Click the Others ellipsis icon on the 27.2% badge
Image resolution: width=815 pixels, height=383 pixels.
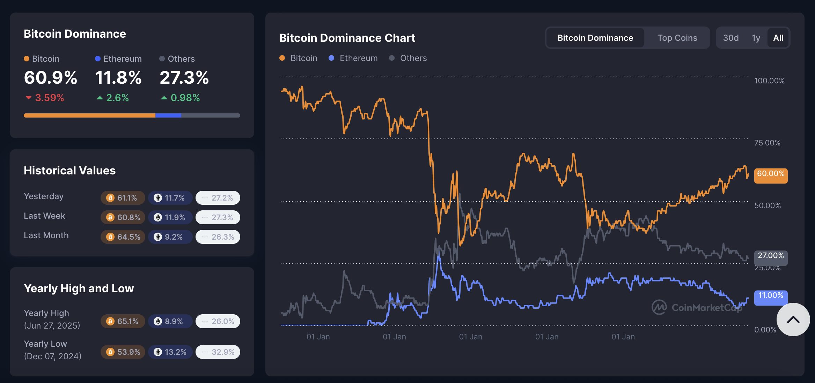205,197
